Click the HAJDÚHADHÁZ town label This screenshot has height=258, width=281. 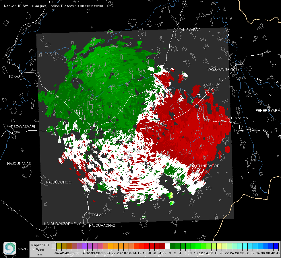[x=102, y=225]
